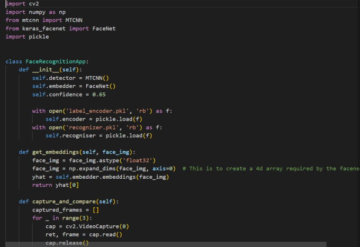
Task: Click 'from keras_facenet import FaceNet' line
Action: coord(60,29)
